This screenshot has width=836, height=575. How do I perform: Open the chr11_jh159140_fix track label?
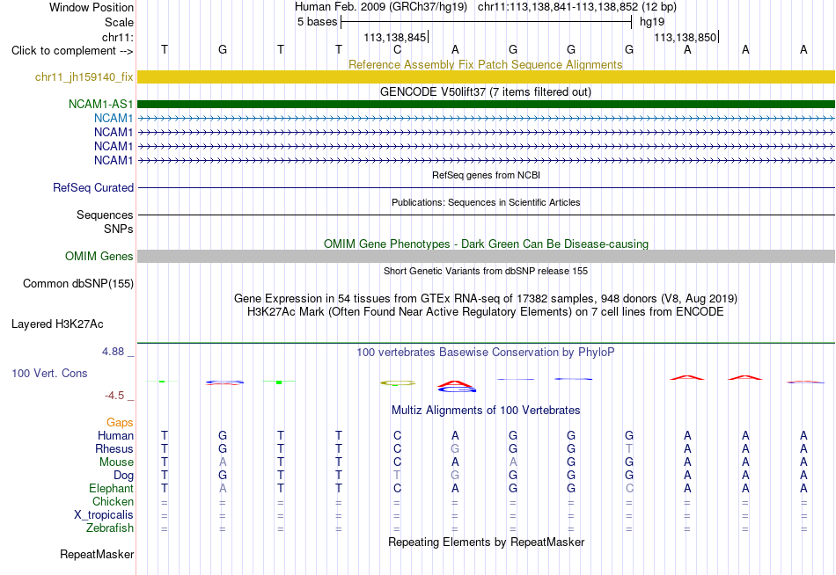tap(84, 76)
